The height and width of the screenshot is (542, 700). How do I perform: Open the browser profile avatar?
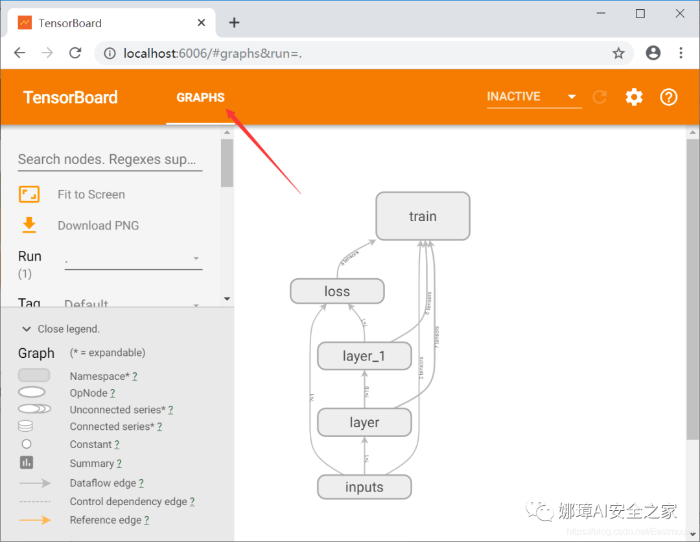[653, 53]
